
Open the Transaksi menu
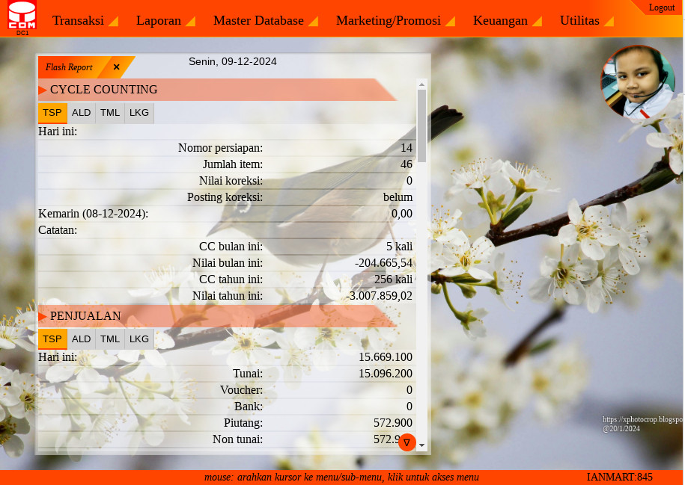(85, 21)
